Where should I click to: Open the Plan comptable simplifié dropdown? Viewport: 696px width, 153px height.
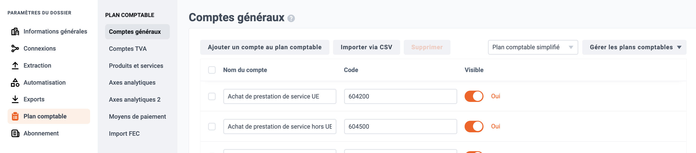[x=533, y=47]
